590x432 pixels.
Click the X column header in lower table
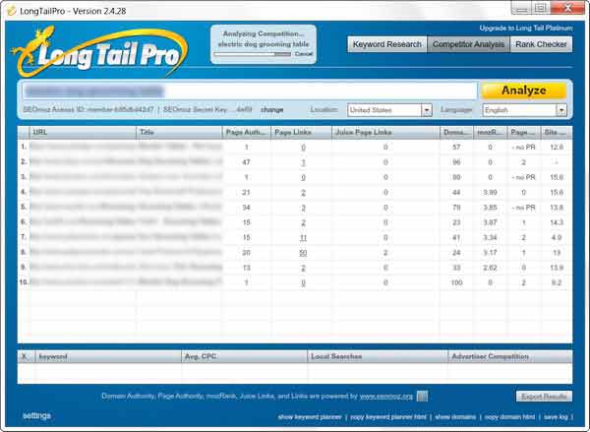coord(25,356)
